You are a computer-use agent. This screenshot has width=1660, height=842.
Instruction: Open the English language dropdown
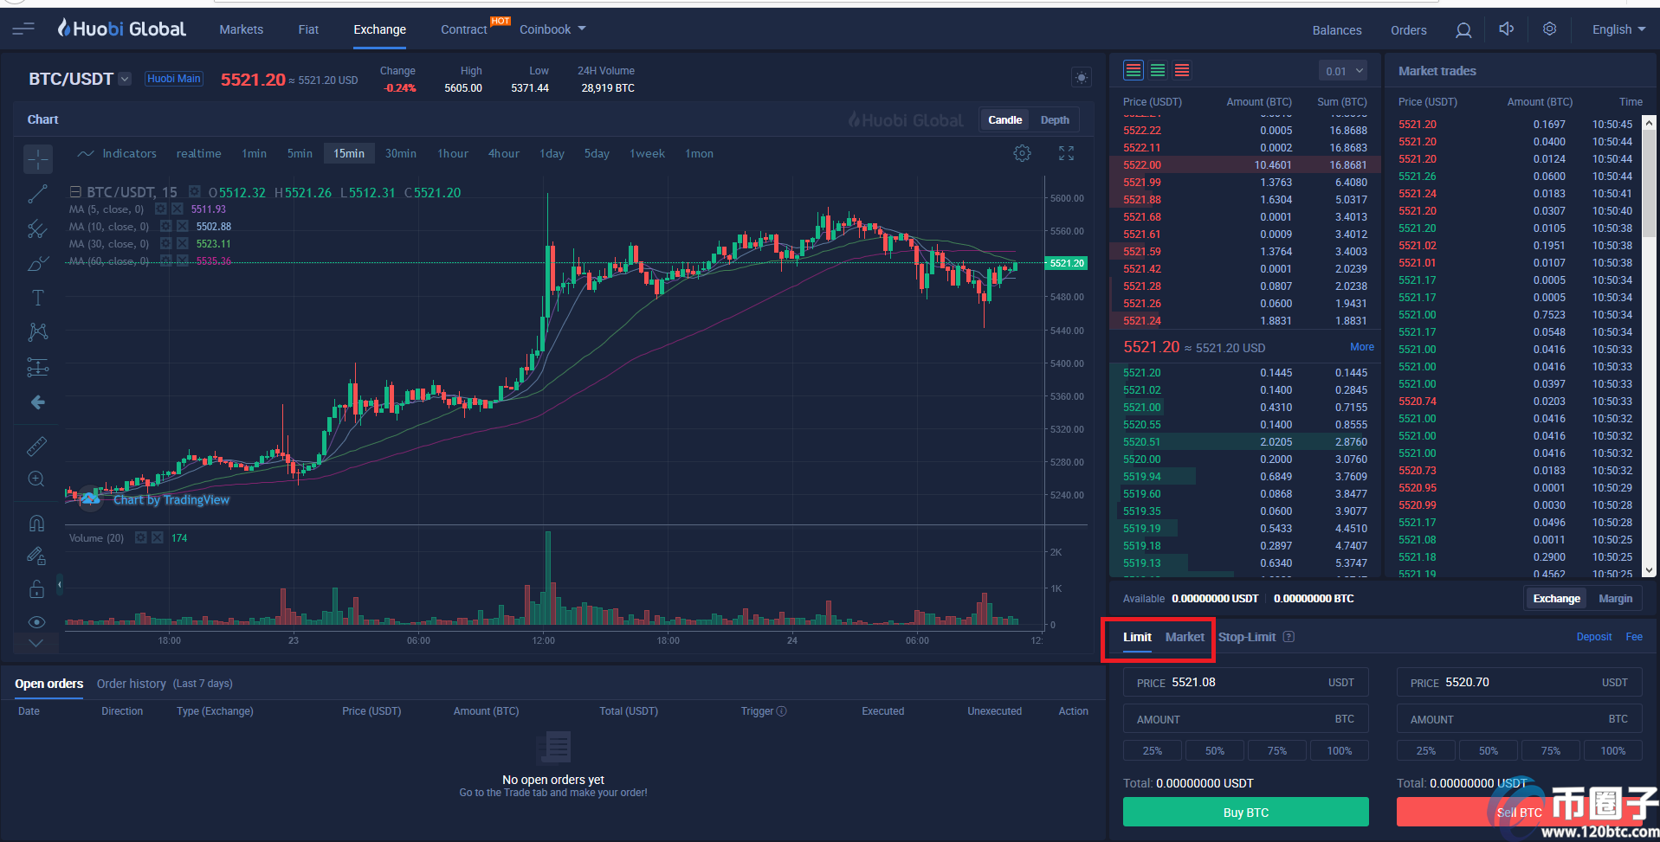click(x=1618, y=29)
